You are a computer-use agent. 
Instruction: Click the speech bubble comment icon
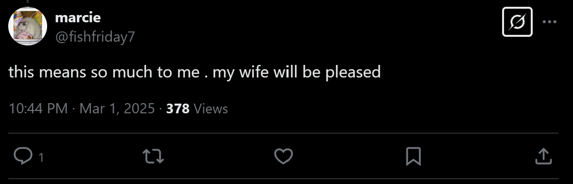tap(23, 156)
